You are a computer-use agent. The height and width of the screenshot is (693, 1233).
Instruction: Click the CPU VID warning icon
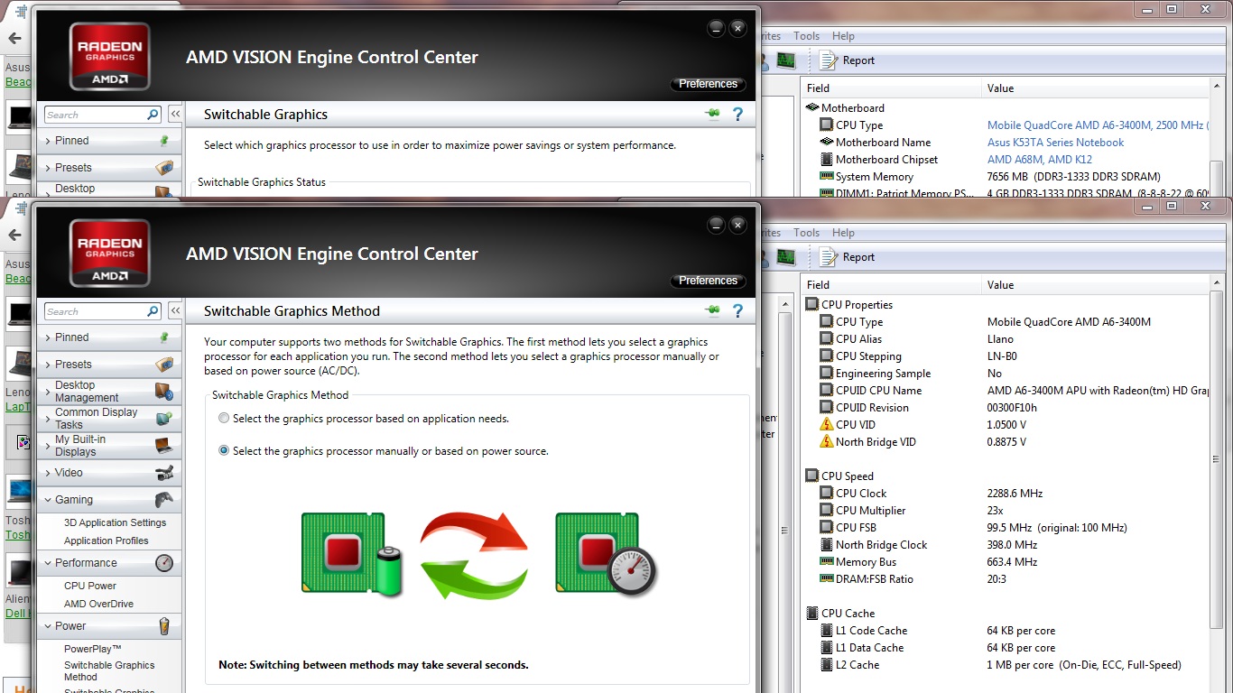(826, 424)
